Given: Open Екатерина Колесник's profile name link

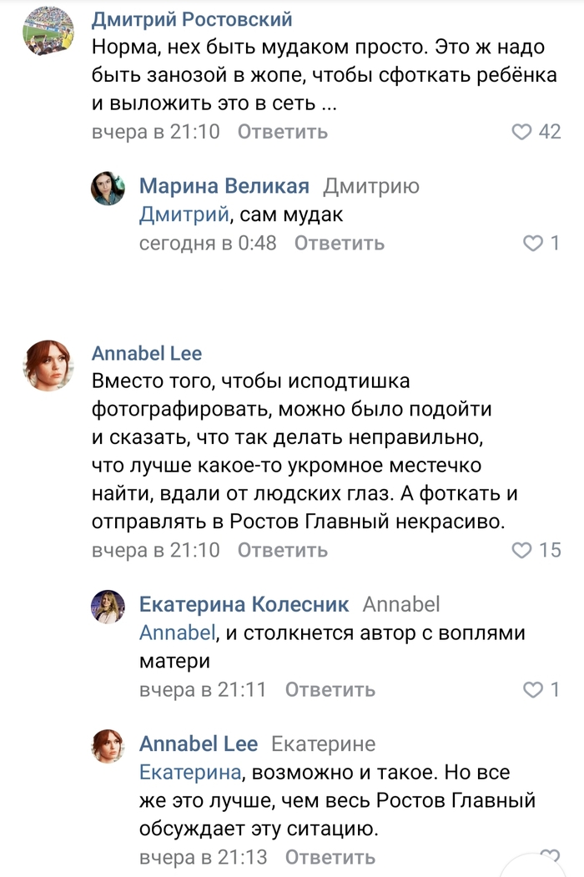Looking at the screenshot, I should pyautogui.click(x=244, y=605).
